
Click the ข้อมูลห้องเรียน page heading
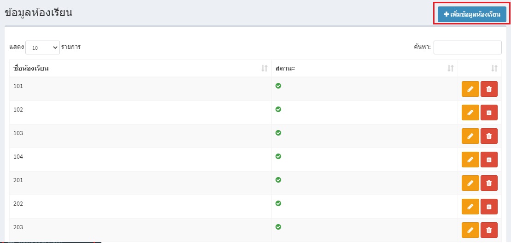[38, 13]
